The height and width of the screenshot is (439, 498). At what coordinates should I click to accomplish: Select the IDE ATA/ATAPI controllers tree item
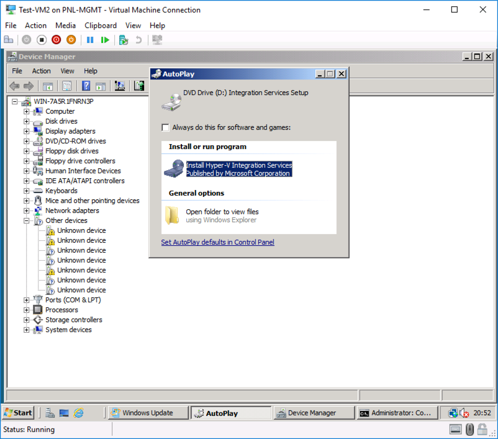(x=85, y=181)
